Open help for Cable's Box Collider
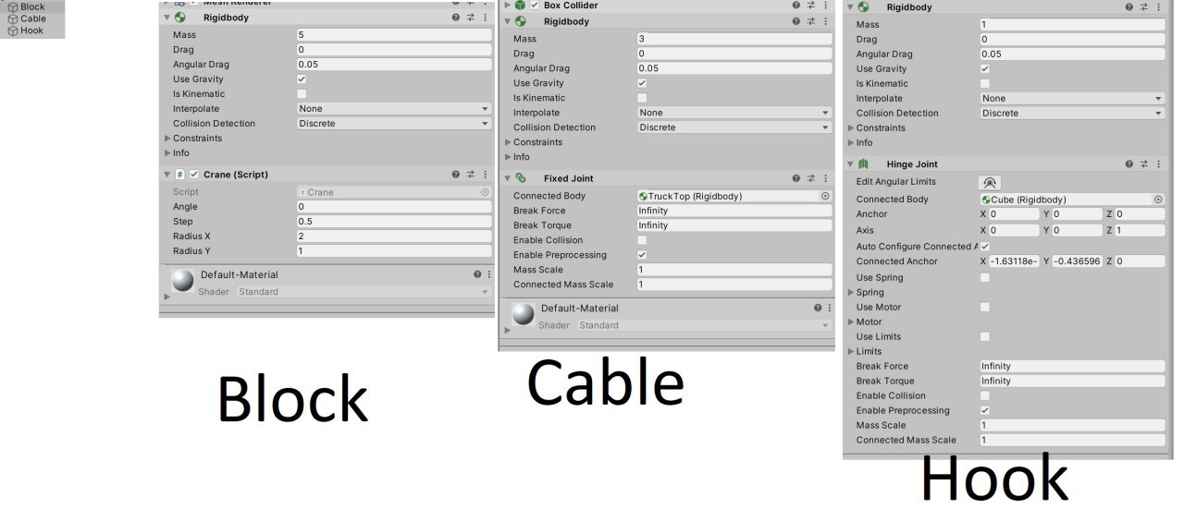Screen dimensions: 1184x509 [796, 6]
